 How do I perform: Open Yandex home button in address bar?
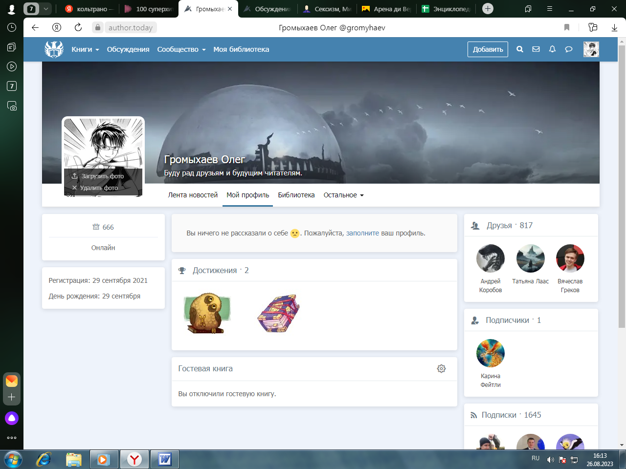click(x=57, y=28)
